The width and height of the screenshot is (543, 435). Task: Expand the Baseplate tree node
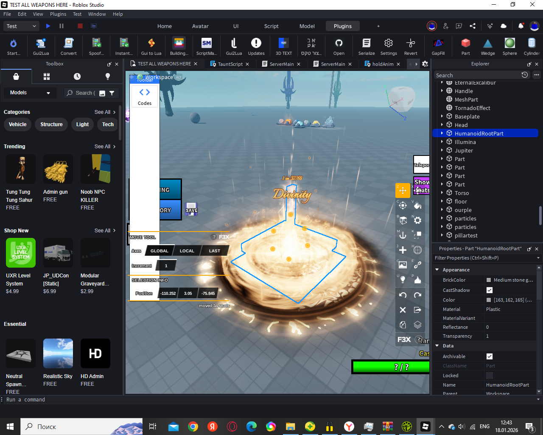442,116
